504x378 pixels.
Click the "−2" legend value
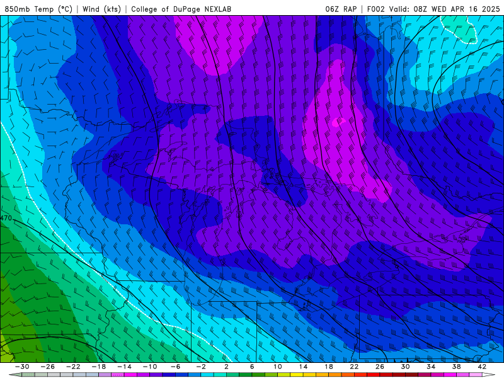point(201,367)
